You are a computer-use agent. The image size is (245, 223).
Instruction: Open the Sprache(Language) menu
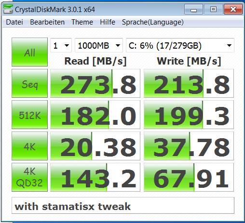click(153, 22)
